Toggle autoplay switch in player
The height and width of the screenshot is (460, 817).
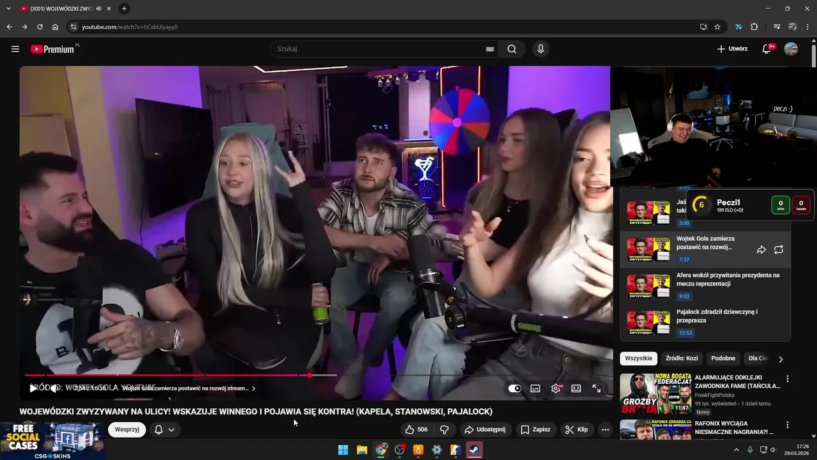[x=514, y=388]
